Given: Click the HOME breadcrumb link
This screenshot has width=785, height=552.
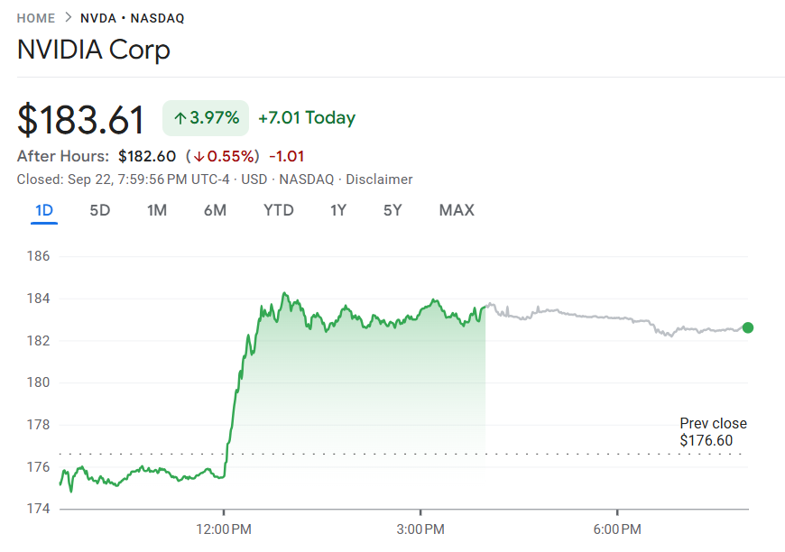Looking at the screenshot, I should pos(36,18).
